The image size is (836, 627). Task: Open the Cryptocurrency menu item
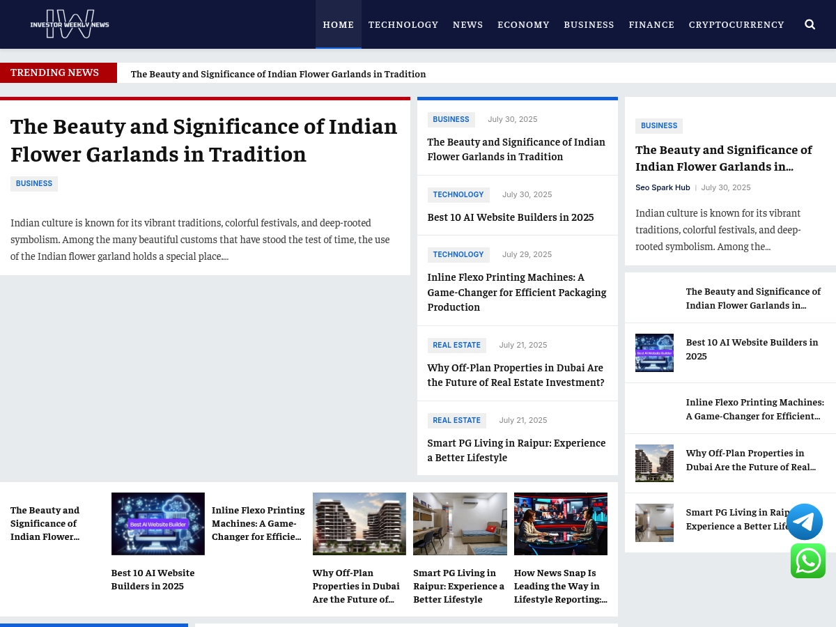click(x=736, y=24)
